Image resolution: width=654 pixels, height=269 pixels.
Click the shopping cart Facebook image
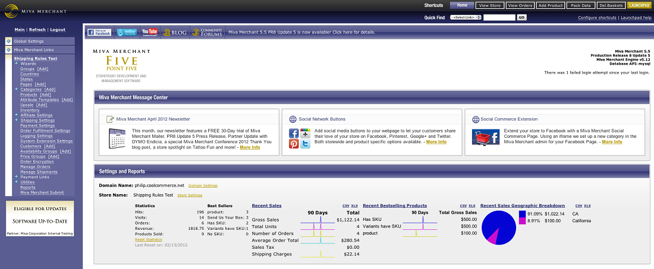(x=486, y=137)
